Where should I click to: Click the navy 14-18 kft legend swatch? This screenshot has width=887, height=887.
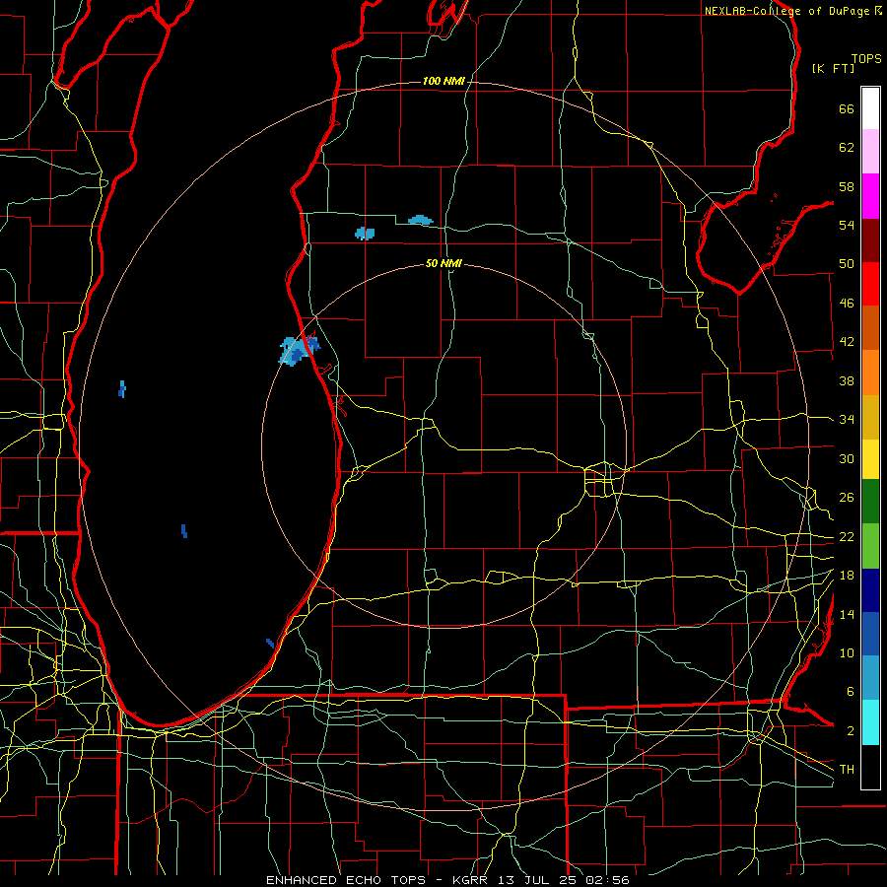click(x=870, y=590)
